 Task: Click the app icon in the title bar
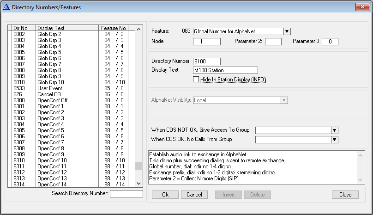coord(6,7)
